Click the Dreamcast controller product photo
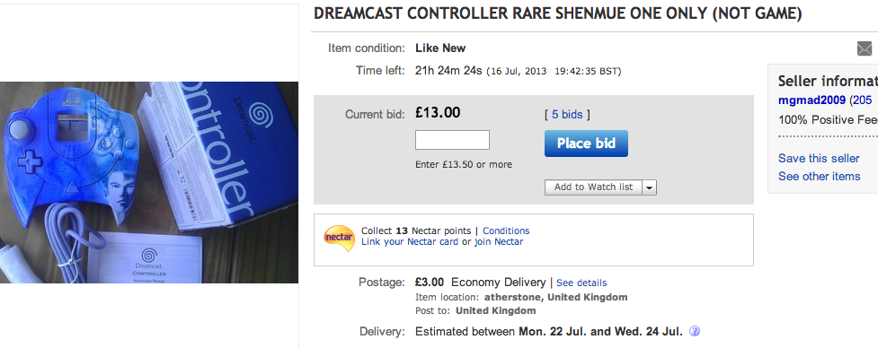 (149, 183)
